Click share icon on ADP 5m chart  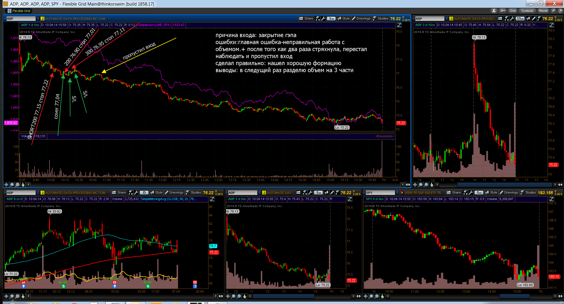click(x=299, y=192)
